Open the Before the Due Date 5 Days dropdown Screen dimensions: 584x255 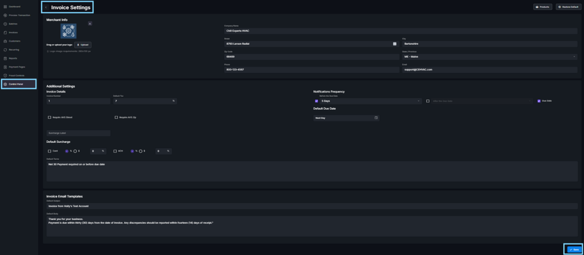coord(370,101)
